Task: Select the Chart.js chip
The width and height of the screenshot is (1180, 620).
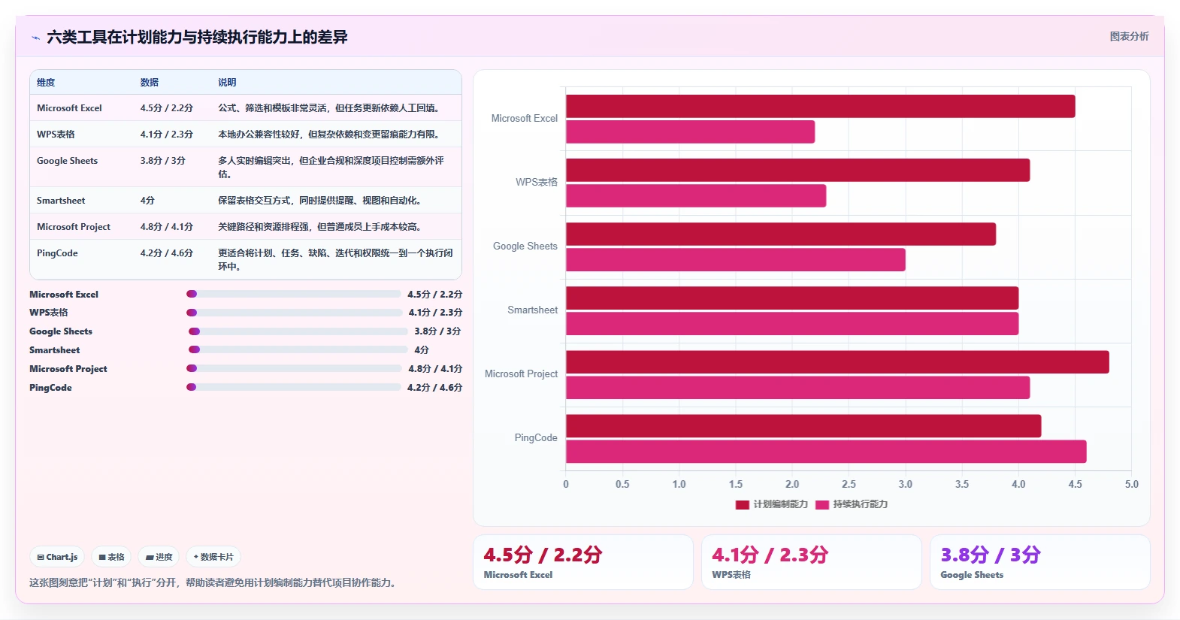Action: point(57,557)
